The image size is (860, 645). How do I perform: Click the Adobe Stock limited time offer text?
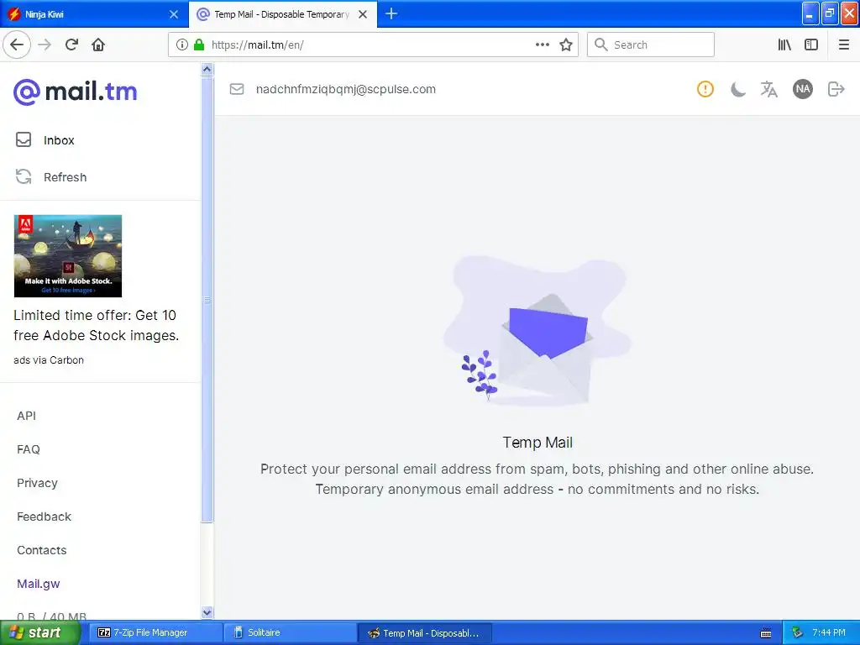pyautogui.click(x=96, y=325)
